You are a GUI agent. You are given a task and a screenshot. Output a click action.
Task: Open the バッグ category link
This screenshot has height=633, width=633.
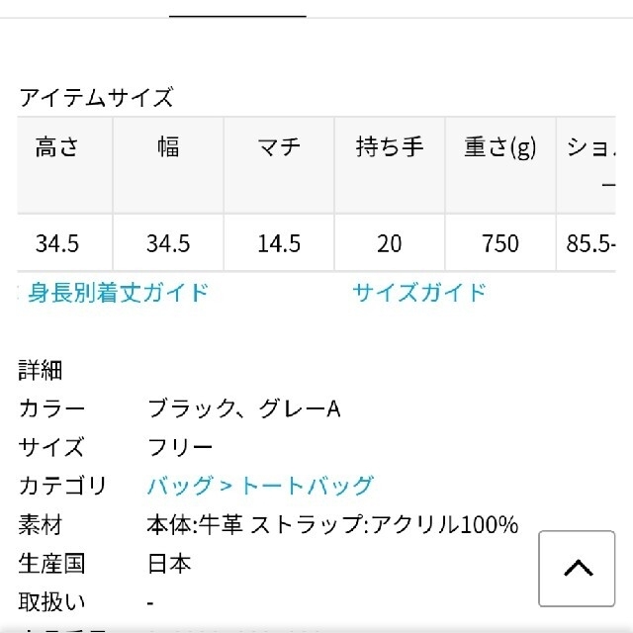[x=180, y=486]
